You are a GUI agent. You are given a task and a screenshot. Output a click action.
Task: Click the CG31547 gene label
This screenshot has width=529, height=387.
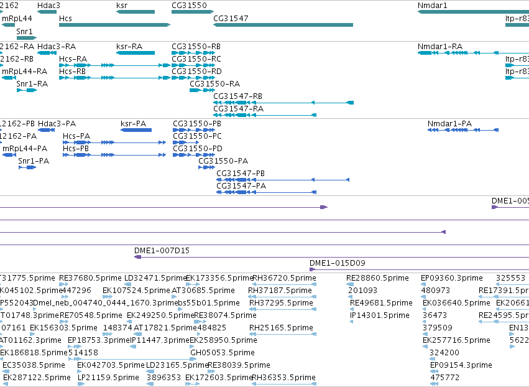pyautogui.click(x=231, y=19)
